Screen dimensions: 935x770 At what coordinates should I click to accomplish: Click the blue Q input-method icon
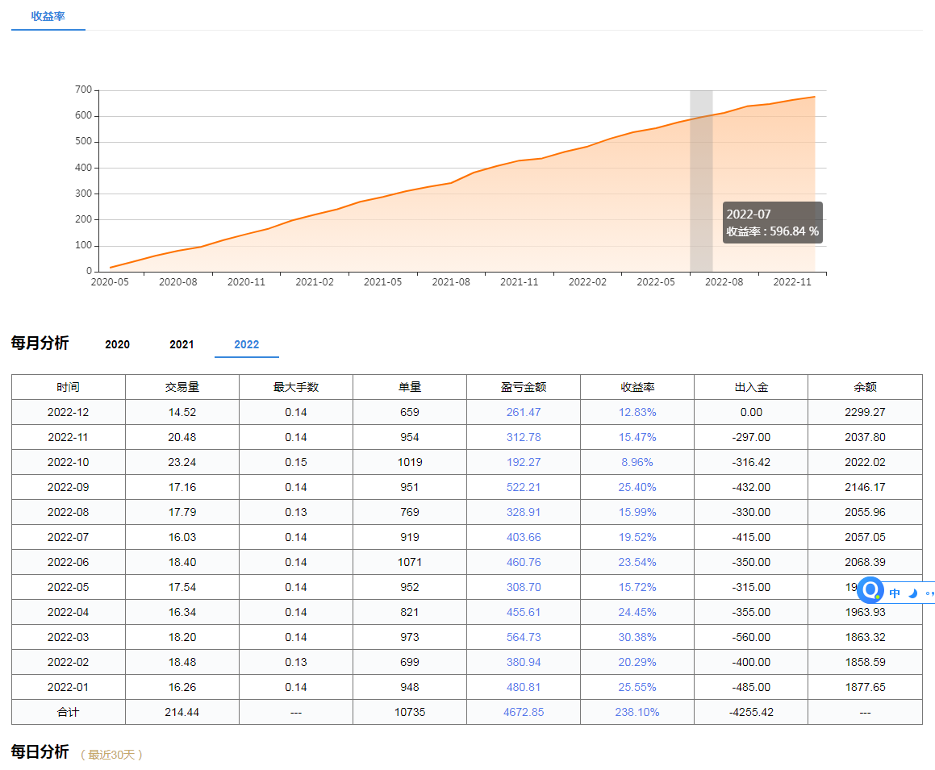click(x=870, y=591)
